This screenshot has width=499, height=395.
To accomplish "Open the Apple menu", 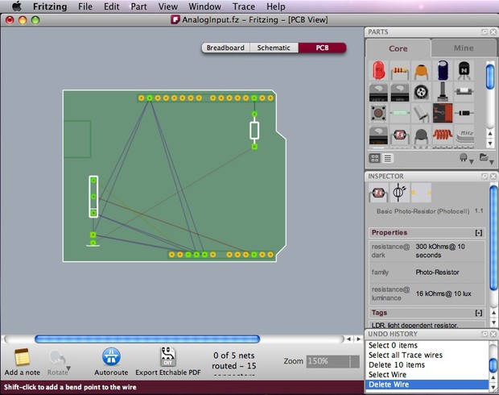I will point(17,6).
